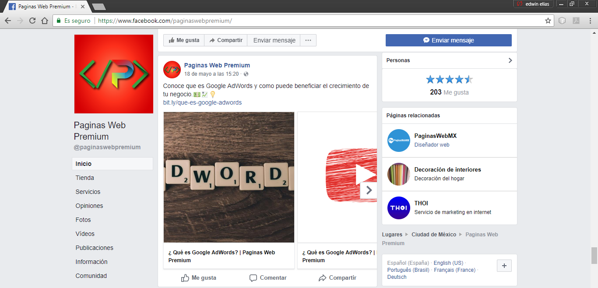
Task: Click the public globe privacy icon
Action: (x=246, y=74)
